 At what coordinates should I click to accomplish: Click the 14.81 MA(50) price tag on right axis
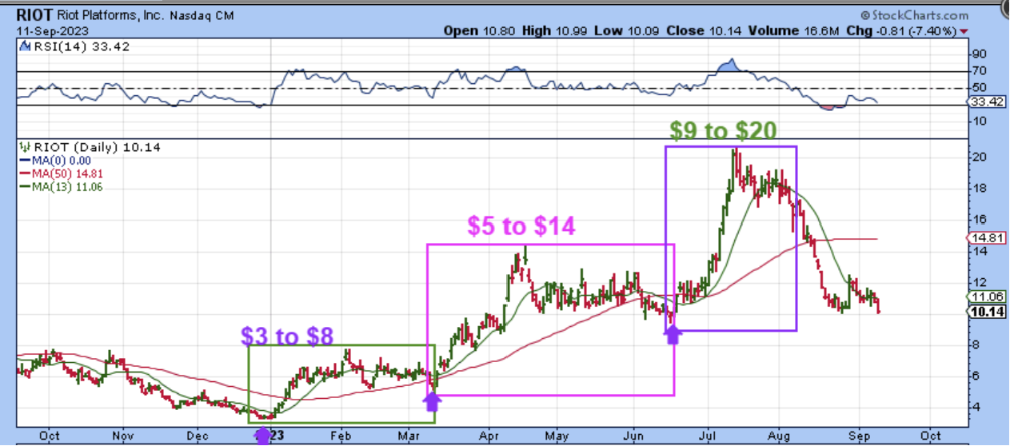(988, 238)
